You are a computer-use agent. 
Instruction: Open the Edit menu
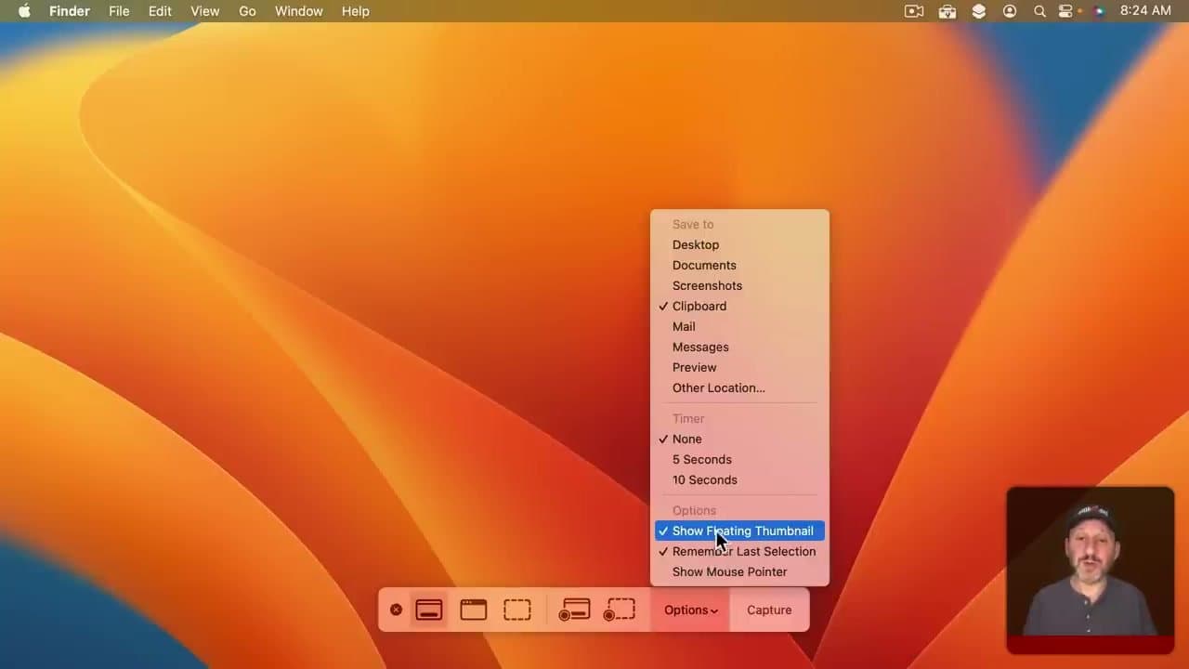160,11
